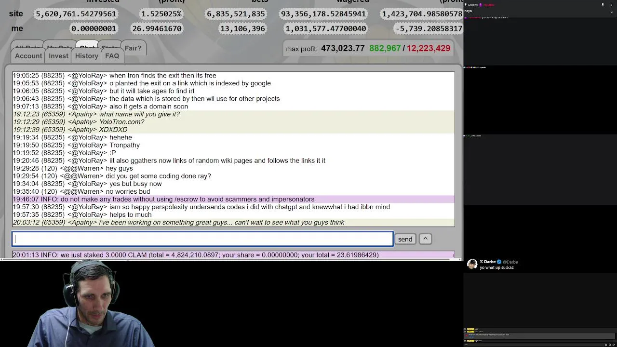Click my wagered value 1,031,577.47700040
This screenshot has width=617, height=347.
coord(326,28)
